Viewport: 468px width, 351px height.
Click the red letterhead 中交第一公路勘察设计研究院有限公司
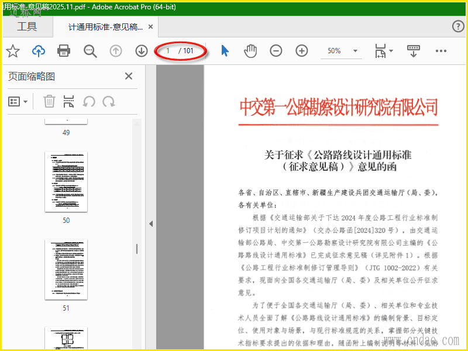(339, 106)
